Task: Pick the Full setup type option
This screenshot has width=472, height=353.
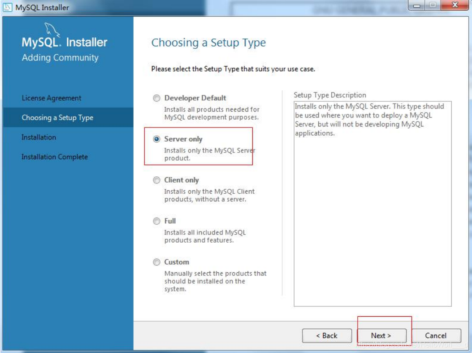Action: (x=156, y=221)
